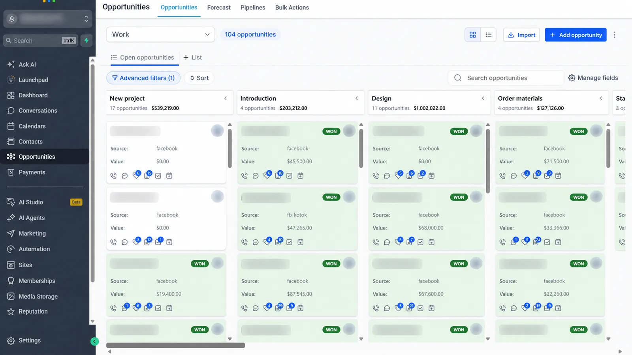The width and height of the screenshot is (632, 355).
Task: Click the calendar icon on the $71,500.00 card
Action: click(558, 176)
